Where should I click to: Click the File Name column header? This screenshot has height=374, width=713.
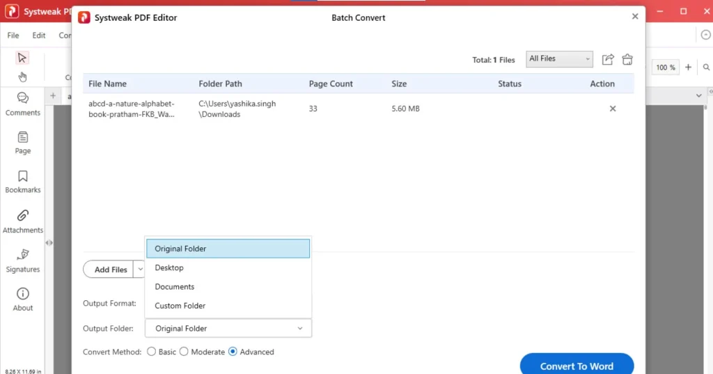click(107, 84)
